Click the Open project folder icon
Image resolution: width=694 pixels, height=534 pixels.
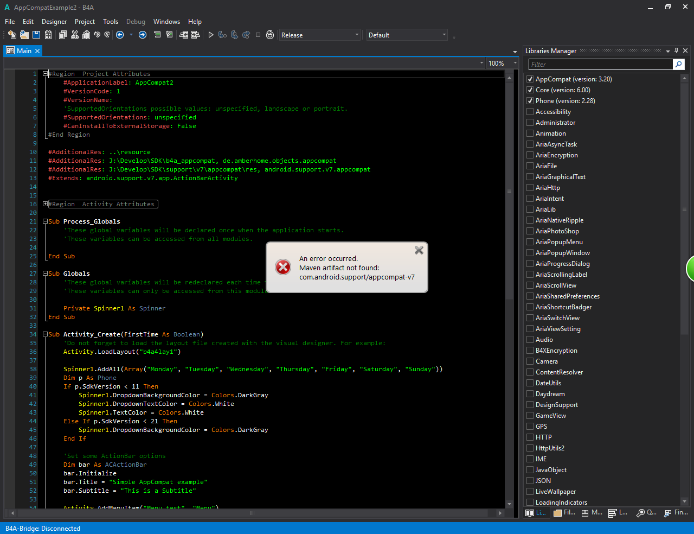(24, 35)
